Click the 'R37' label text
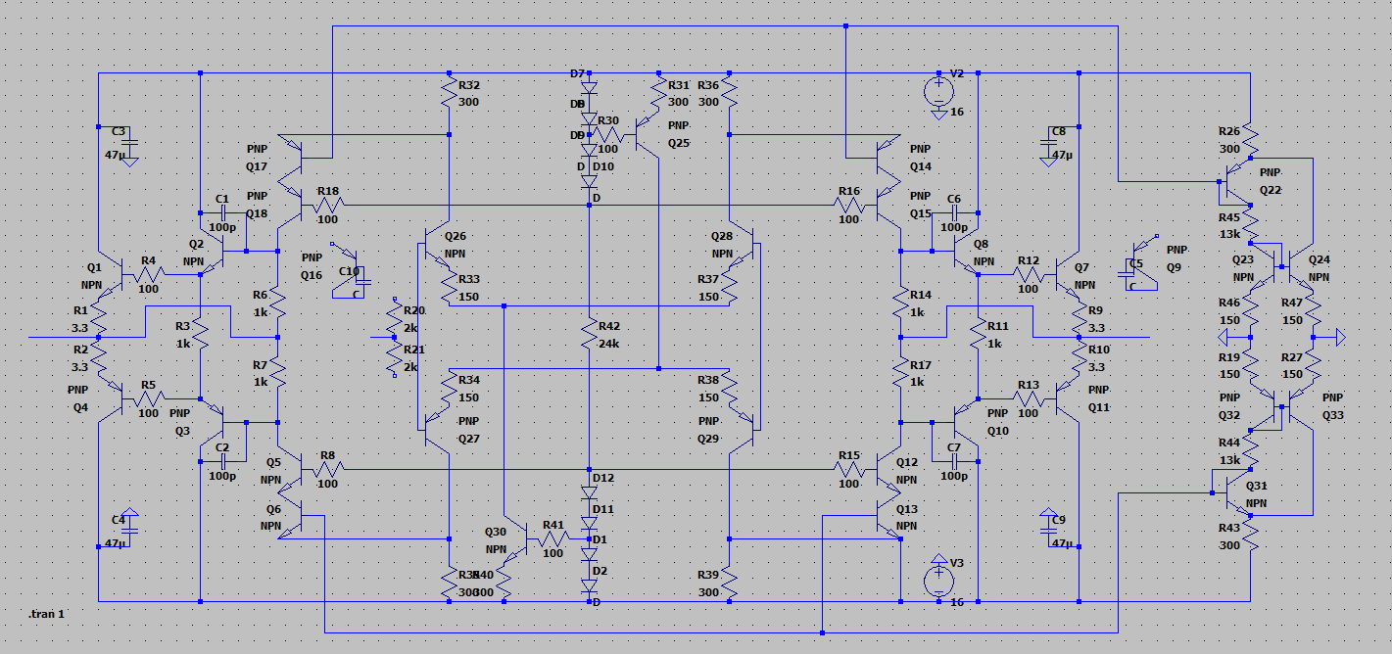The image size is (1392, 654). tap(708, 279)
